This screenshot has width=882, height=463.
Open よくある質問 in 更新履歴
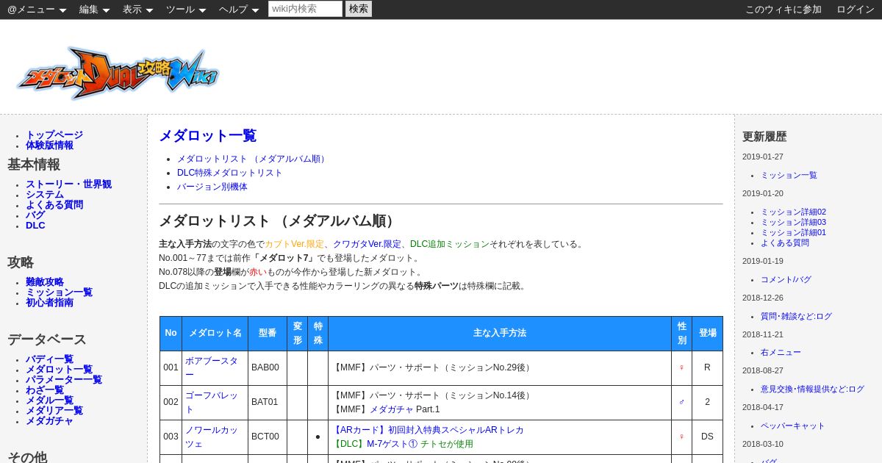point(785,243)
